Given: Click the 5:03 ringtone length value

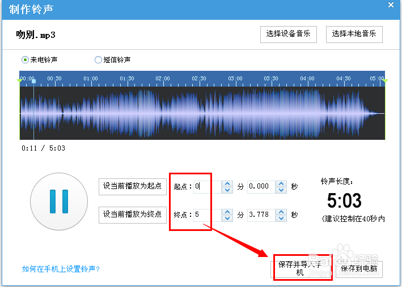Looking at the screenshot, I should pyautogui.click(x=344, y=200).
